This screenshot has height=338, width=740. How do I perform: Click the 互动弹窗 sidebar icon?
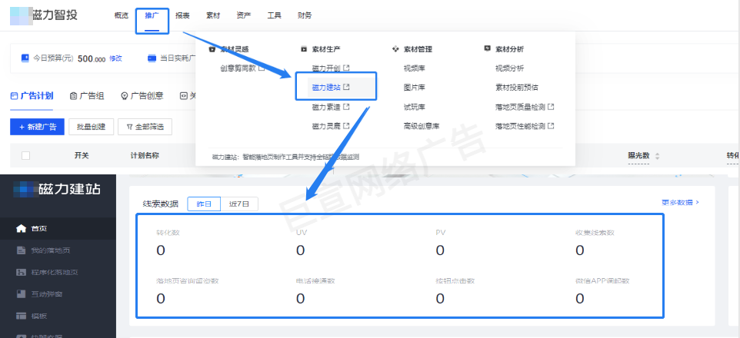coord(21,293)
